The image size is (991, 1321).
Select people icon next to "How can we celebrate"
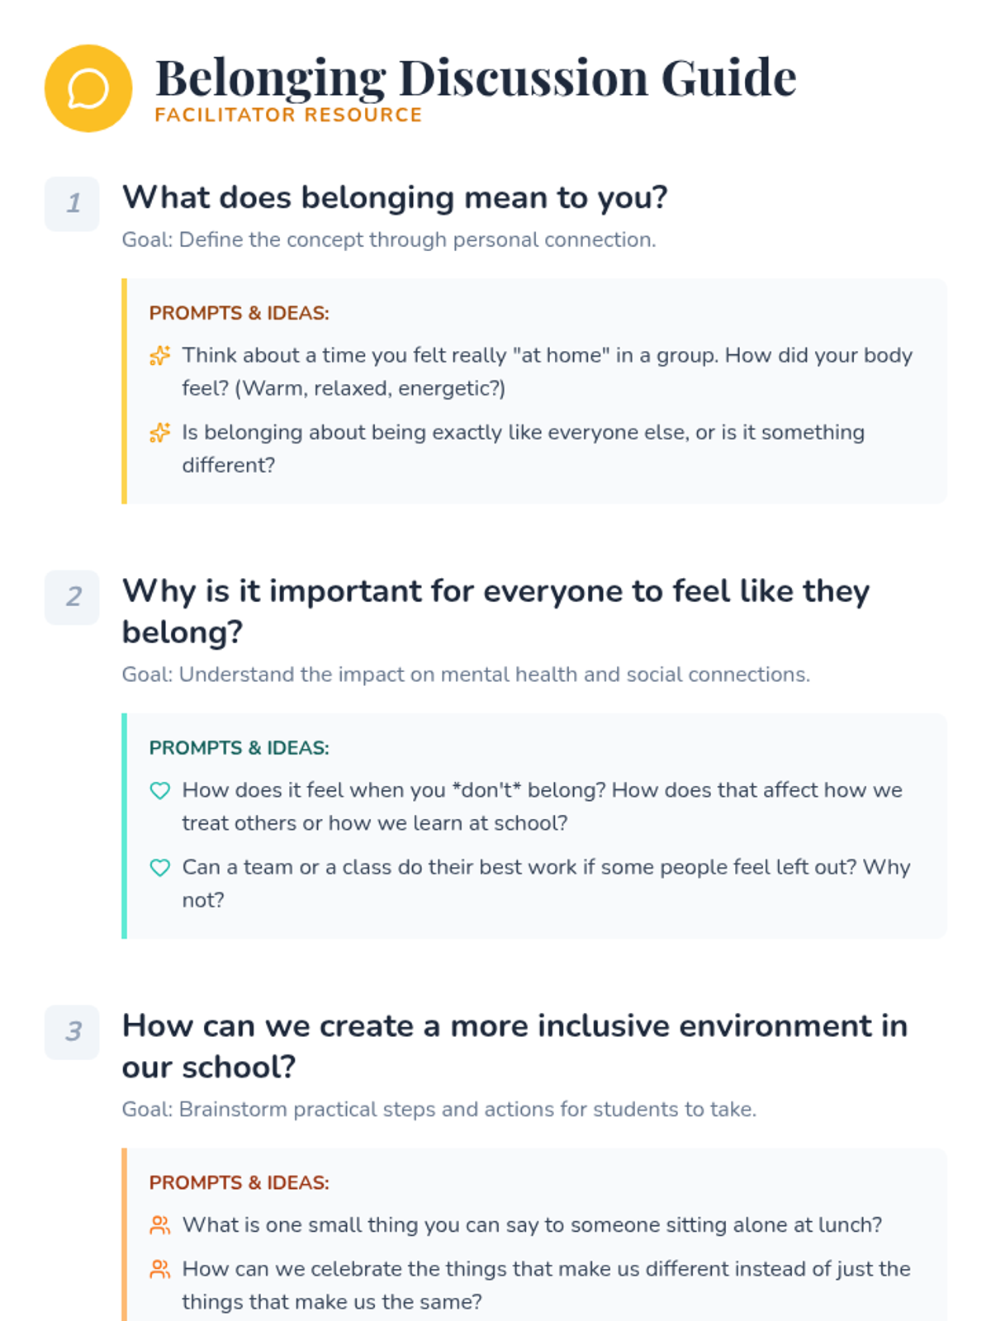[x=160, y=1269]
